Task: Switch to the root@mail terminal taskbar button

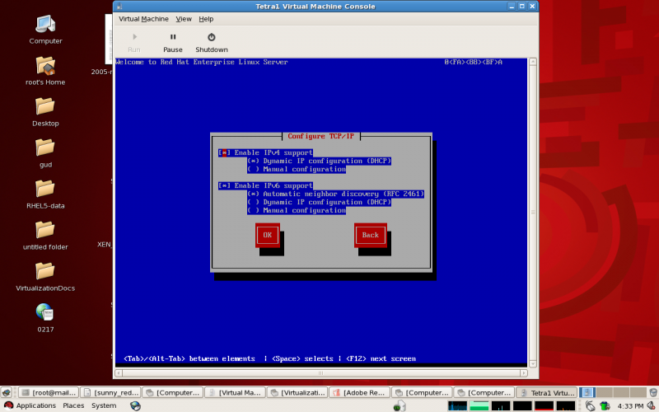Action: (x=49, y=393)
